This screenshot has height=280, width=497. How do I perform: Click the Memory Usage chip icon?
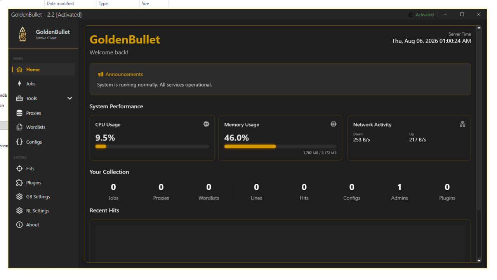pos(334,124)
